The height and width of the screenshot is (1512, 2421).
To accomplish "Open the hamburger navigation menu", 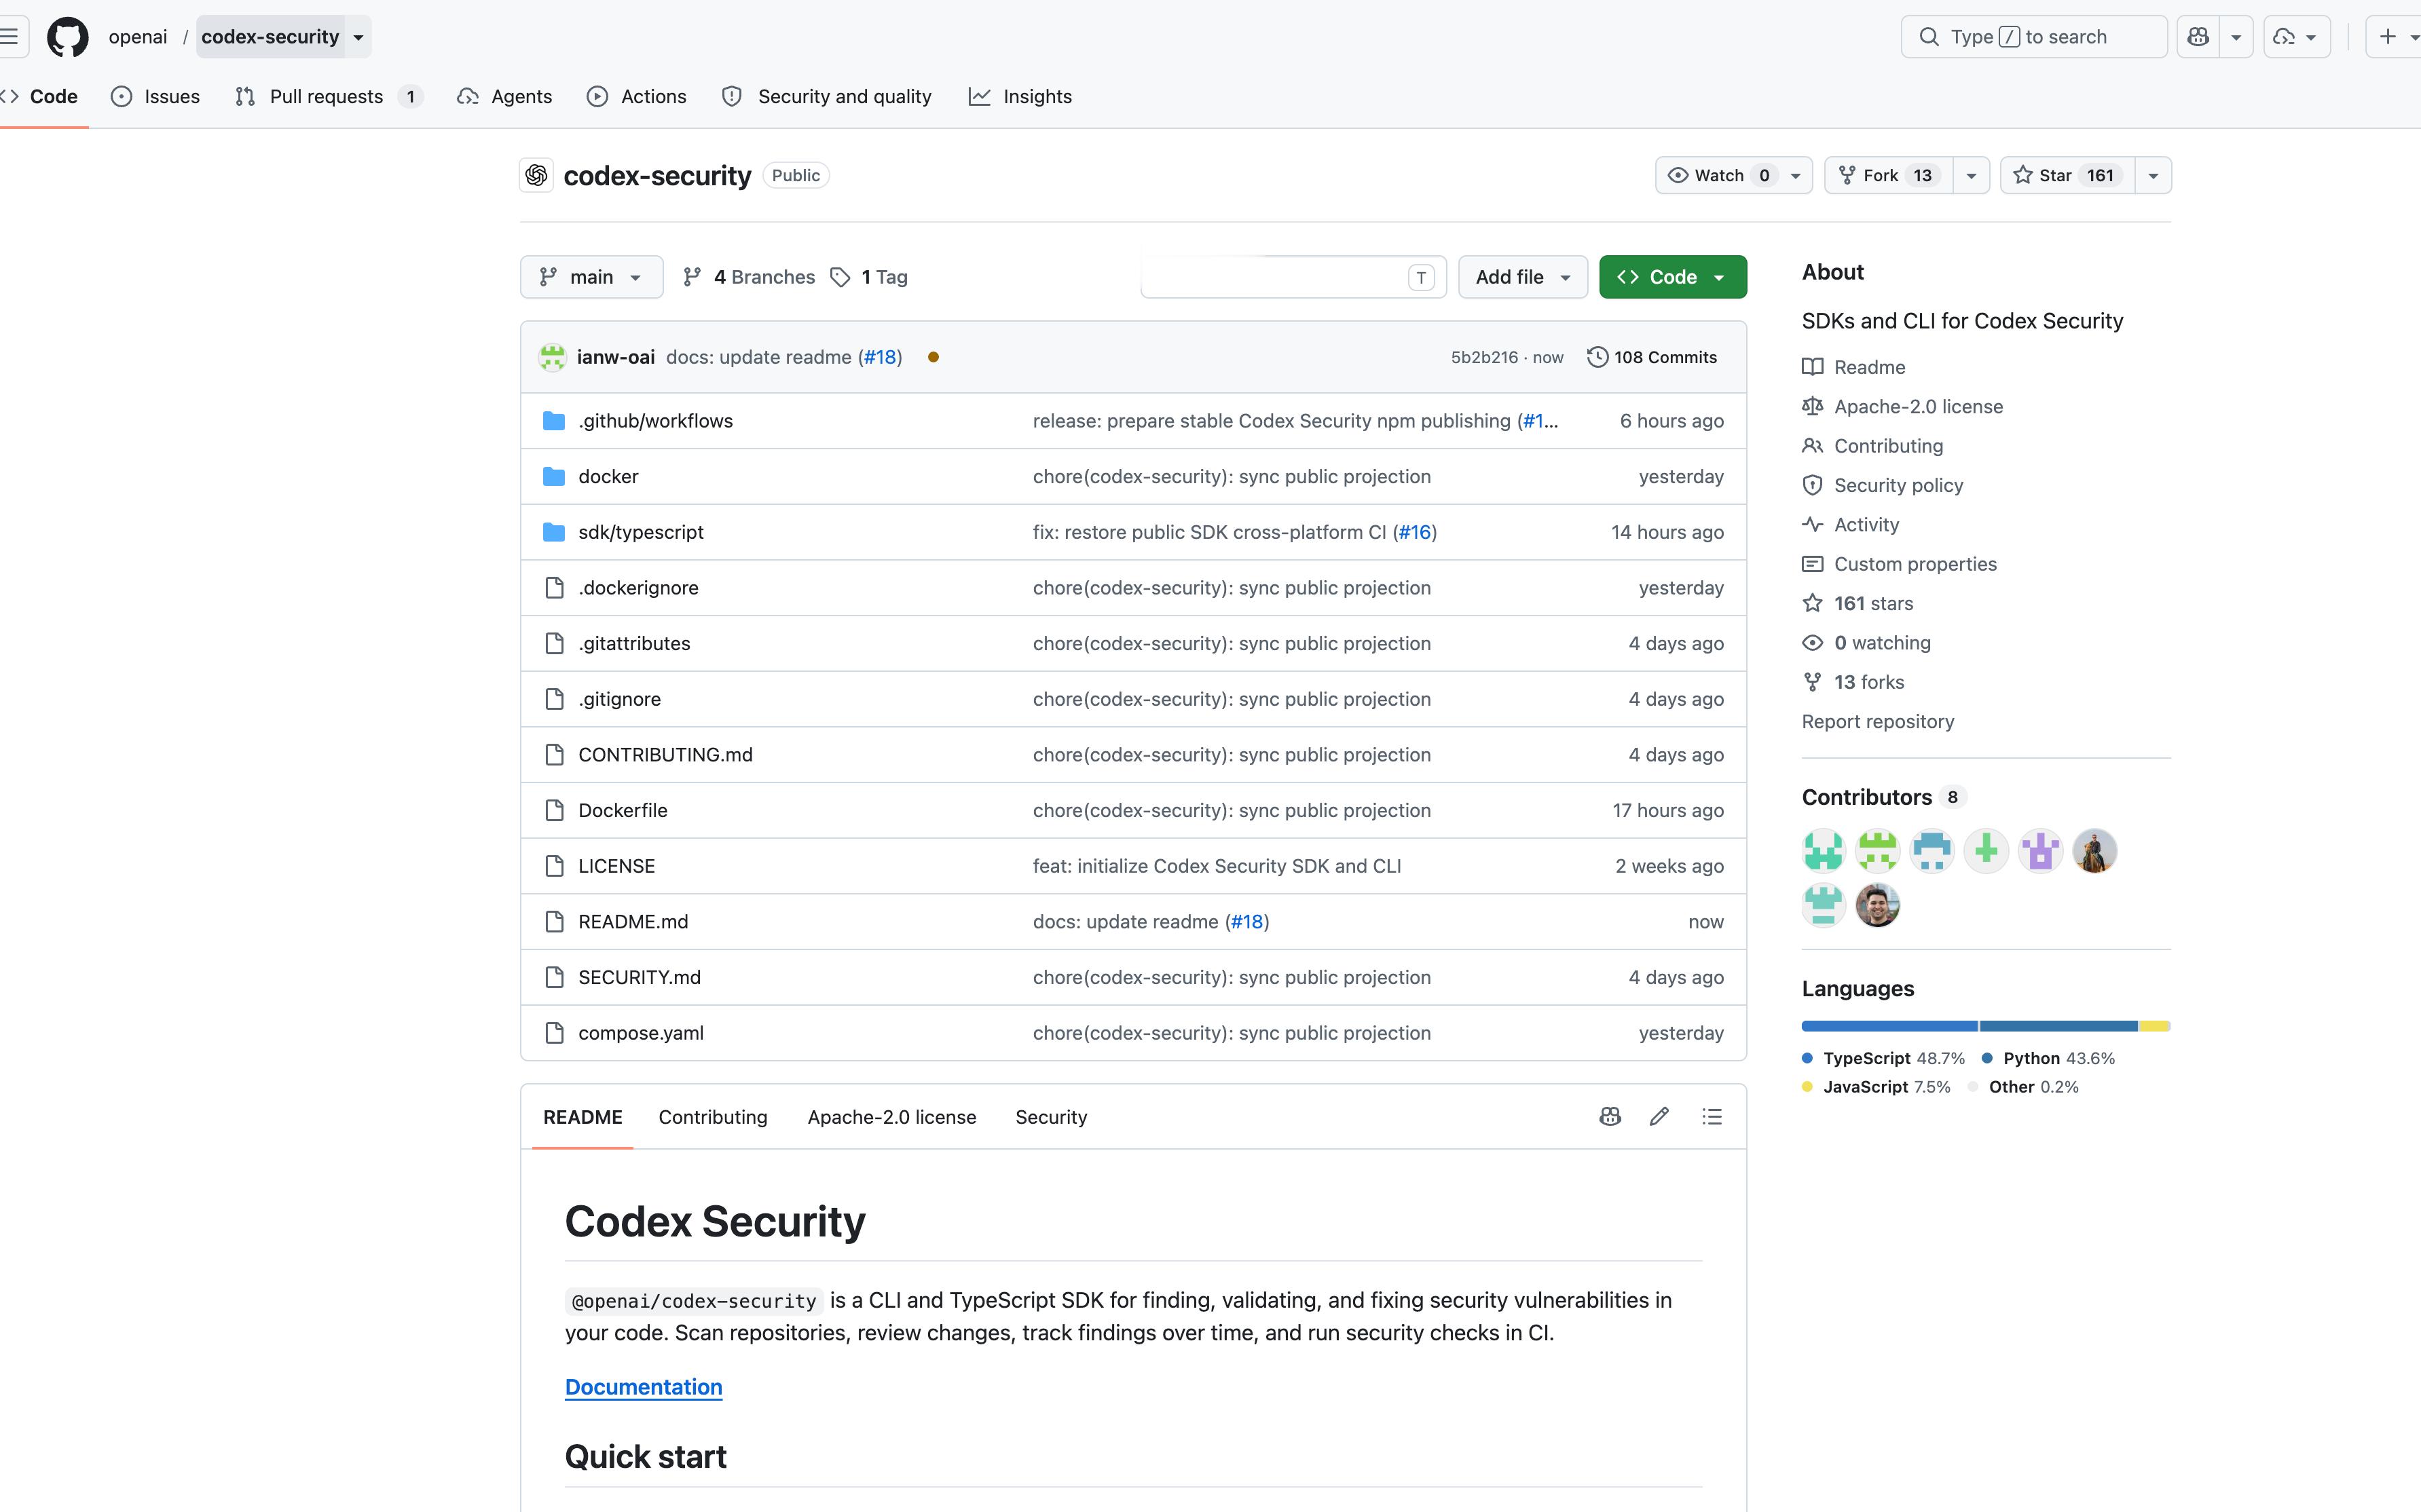I will pos(10,37).
